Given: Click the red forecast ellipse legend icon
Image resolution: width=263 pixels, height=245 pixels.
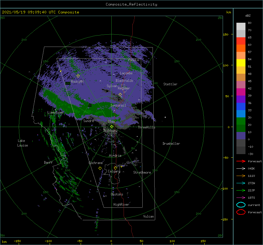Looking at the screenshot, I should (x=241, y=212).
